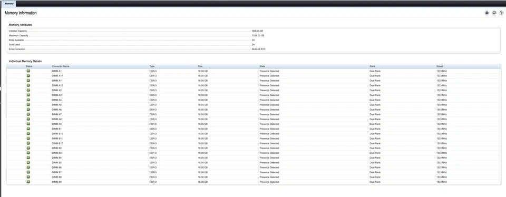Screen dimensions: 506x197
Task: Click the Maximum Capacity value 1536.00 GB
Action: coord(258,35)
